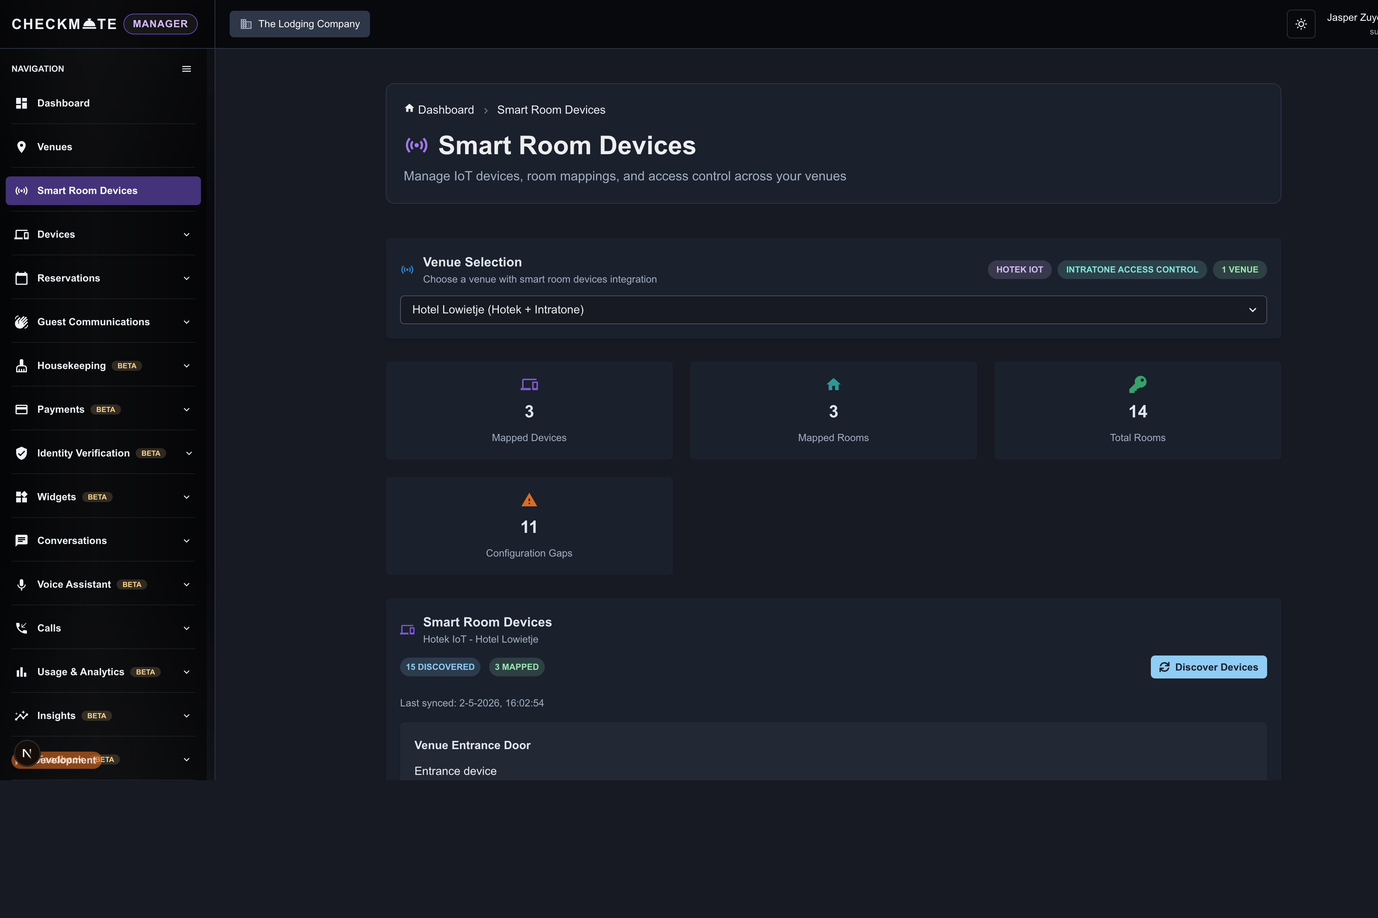This screenshot has width=1378, height=918.
Task: Click the Mapped Devices card icon
Action: click(x=529, y=385)
